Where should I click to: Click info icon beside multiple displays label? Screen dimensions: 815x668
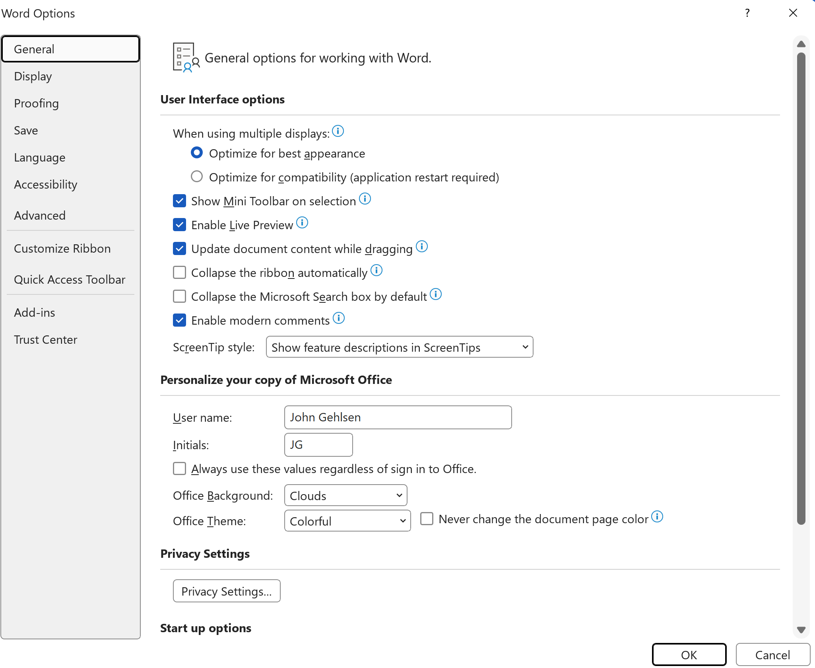pyautogui.click(x=338, y=131)
